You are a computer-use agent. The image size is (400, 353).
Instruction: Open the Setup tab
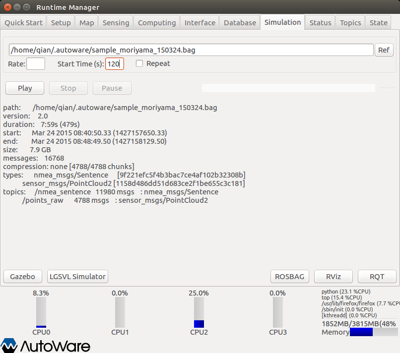[x=61, y=23]
